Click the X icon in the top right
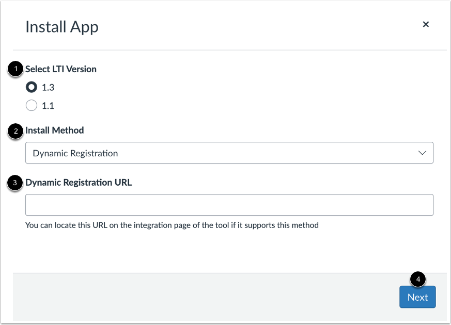This screenshot has width=451, height=325. point(426,24)
